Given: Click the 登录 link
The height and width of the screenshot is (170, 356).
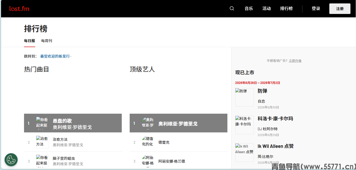Looking at the screenshot, I should pyautogui.click(x=316, y=9).
